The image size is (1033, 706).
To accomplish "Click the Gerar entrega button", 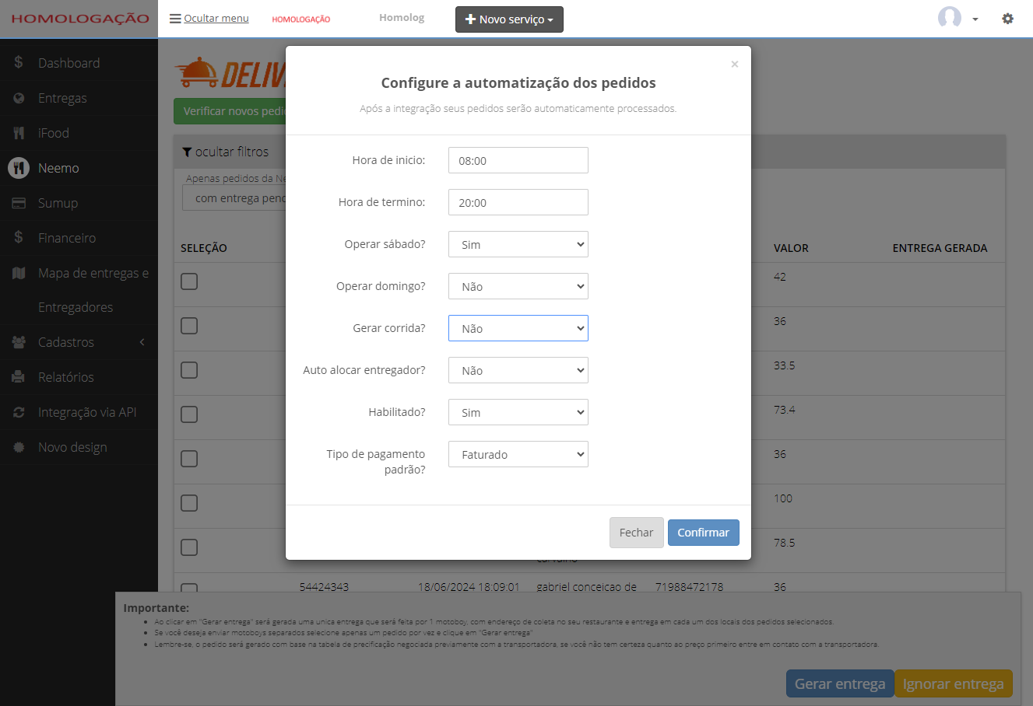I will tap(840, 683).
